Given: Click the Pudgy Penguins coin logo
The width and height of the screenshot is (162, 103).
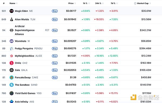Looking at the screenshot, I should point(12,48).
